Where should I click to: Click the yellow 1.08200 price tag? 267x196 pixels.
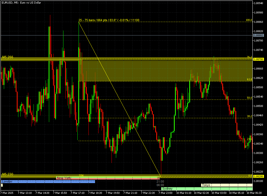coord(258,176)
